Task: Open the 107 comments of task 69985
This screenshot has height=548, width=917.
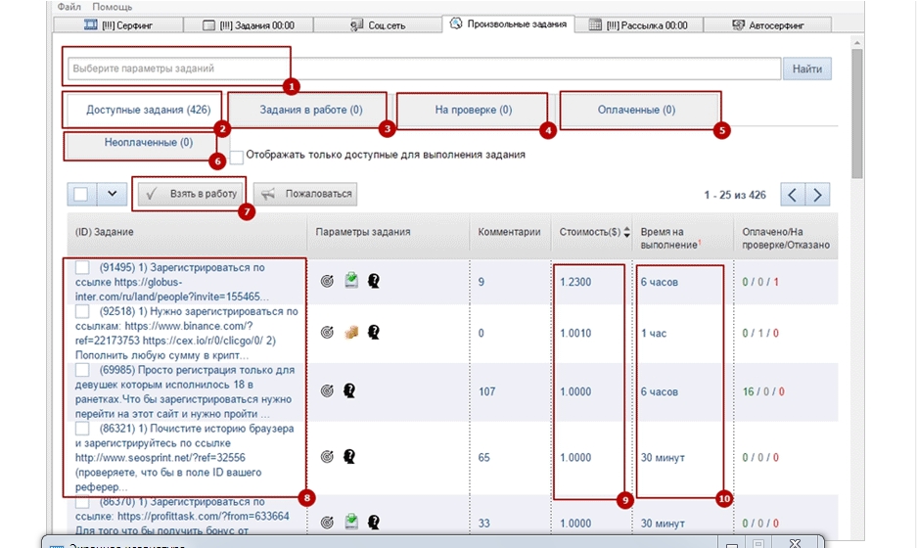Action: 486,391
